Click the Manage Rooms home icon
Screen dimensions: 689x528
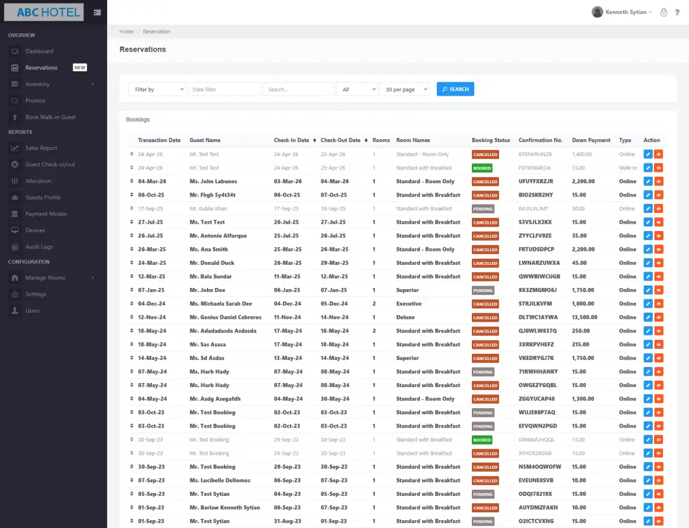(15, 278)
